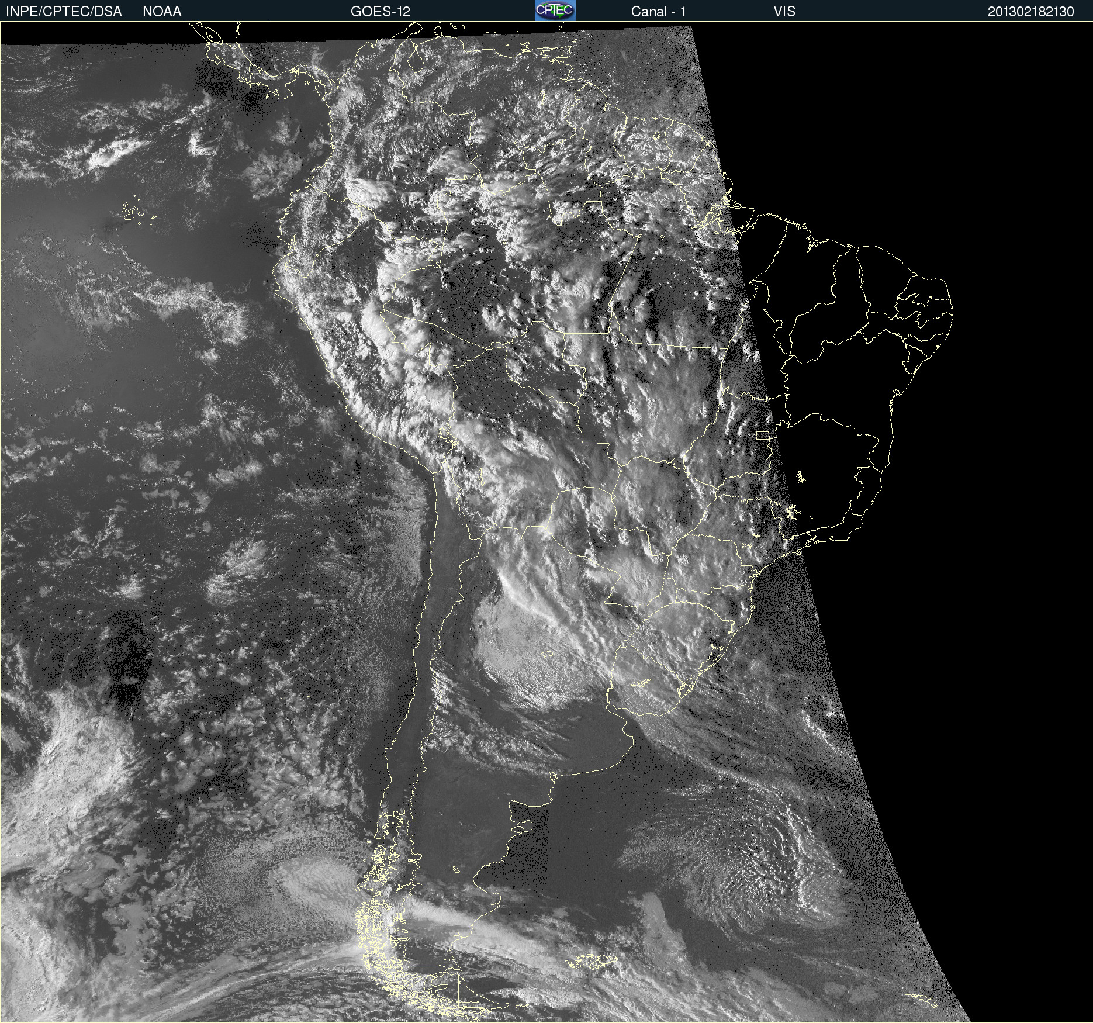
Task: Select the NOAA label in header
Action: click(x=162, y=12)
